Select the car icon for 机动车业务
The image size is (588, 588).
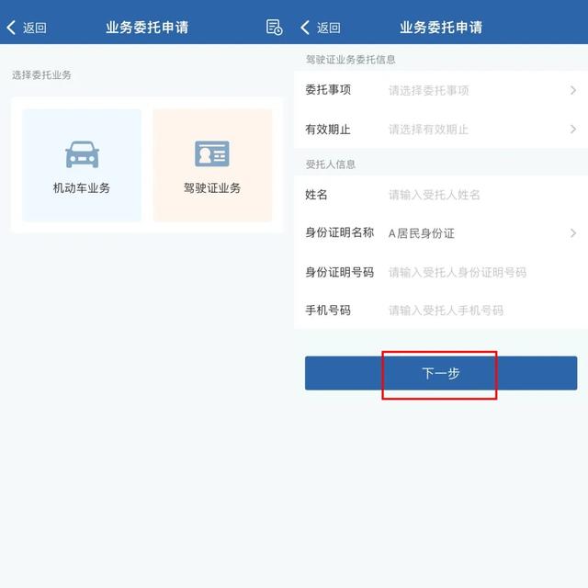click(x=82, y=154)
